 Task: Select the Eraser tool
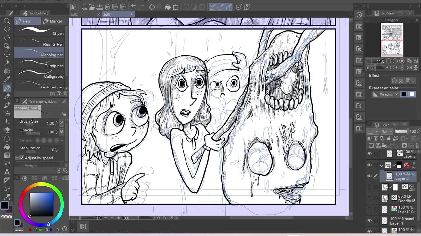tap(7, 130)
